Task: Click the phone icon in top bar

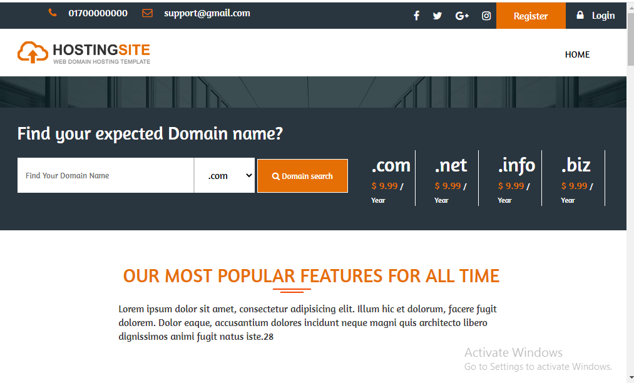Action: (x=53, y=13)
